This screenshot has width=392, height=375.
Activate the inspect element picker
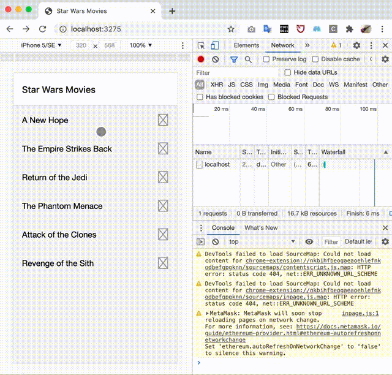click(201, 45)
